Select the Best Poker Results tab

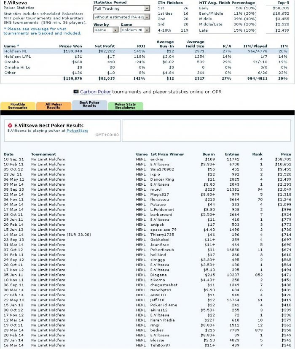pyautogui.click(x=89, y=104)
